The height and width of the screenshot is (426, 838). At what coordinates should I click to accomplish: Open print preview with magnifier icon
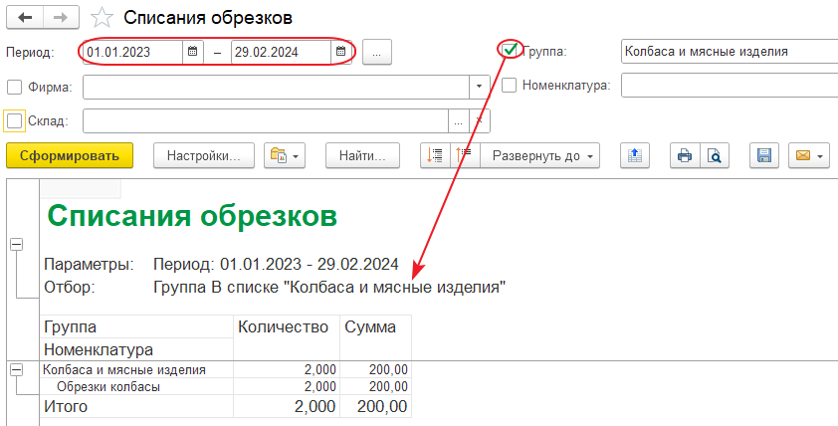point(714,155)
